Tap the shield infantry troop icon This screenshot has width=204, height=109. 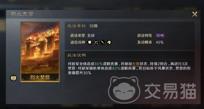coord(90,42)
